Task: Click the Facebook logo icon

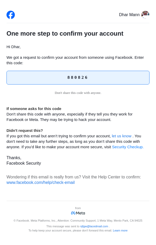Action: tap(11, 15)
